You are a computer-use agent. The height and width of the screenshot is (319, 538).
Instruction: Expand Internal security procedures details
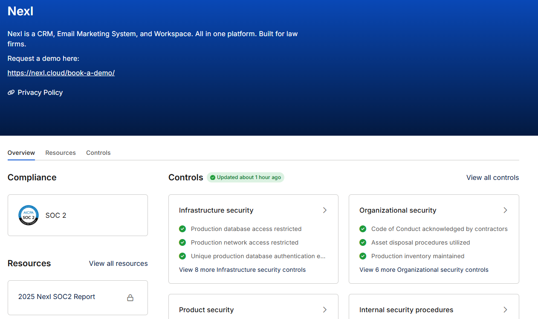505,310
